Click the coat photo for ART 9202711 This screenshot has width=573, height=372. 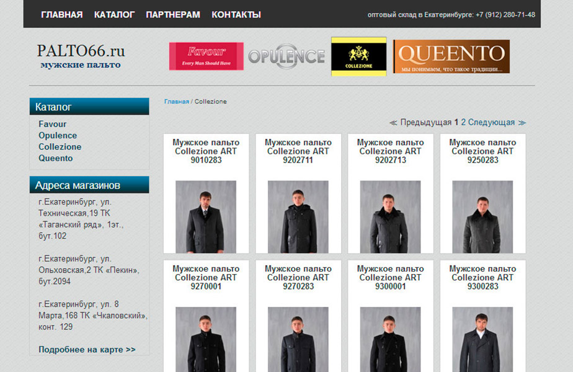pos(298,217)
